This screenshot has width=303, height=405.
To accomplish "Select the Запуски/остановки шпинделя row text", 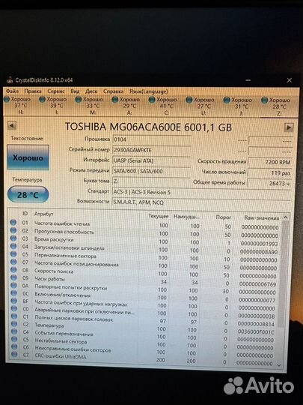I will (x=70, y=248).
